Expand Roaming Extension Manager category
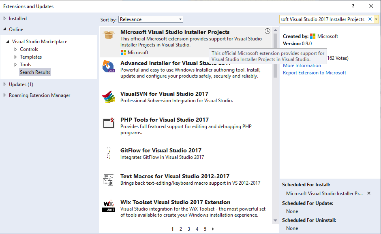The width and height of the screenshot is (381, 234). click(4, 95)
